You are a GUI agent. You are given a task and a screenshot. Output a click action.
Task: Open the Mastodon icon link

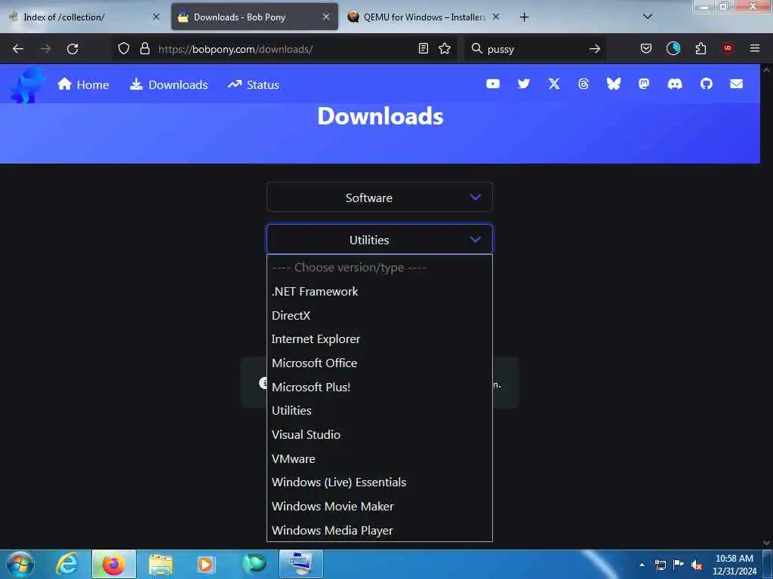[x=644, y=84]
